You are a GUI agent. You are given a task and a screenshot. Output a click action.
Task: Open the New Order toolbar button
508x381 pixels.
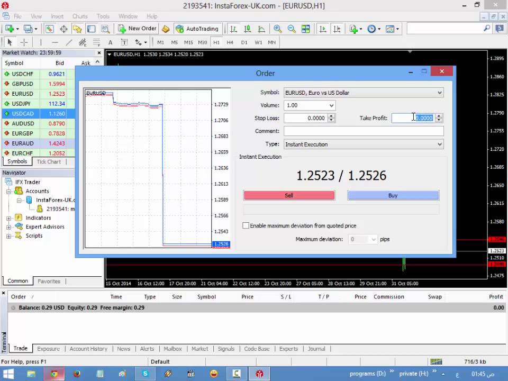[138, 29]
